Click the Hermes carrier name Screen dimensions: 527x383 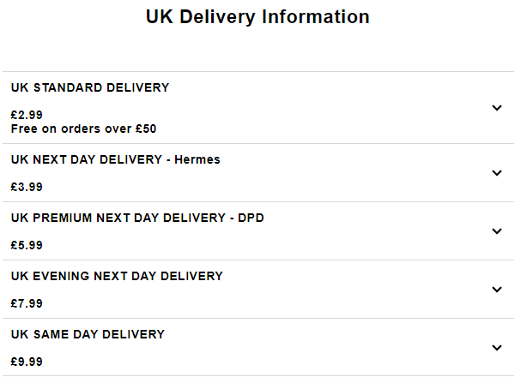pyautogui.click(x=197, y=159)
